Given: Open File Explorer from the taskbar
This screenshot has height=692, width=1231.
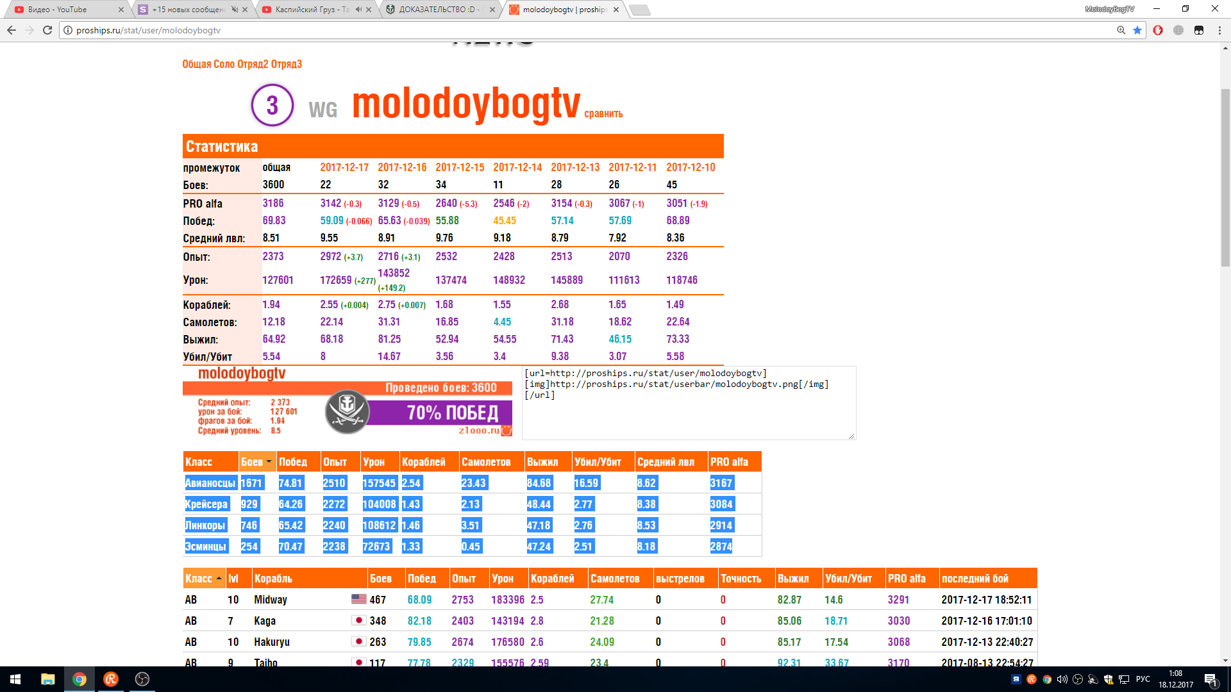Looking at the screenshot, I should pos(47,679).
